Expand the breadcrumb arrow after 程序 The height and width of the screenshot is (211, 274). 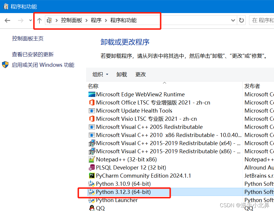[x=105, y=20]
